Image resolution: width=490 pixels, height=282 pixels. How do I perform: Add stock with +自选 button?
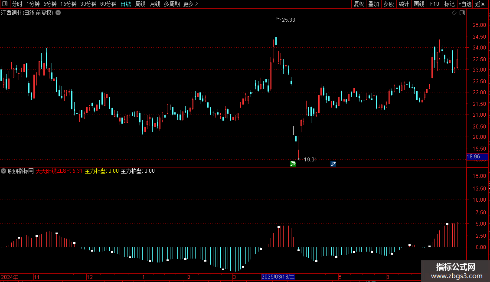[465, 4]
